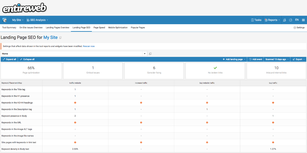This screenshot has width=307, height=153.
Task: Open Settings with gear icon
Action: pyautogui.click(x=299, y=28)
